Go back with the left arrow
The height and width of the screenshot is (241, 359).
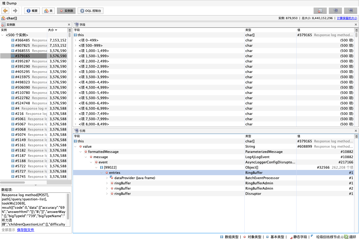coord(5,11)
